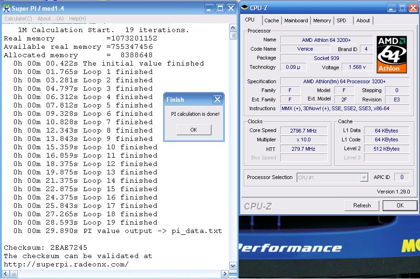Click the 'The initial value finished' line
This screenshot has height=279, width=420.
pos(109,63)
